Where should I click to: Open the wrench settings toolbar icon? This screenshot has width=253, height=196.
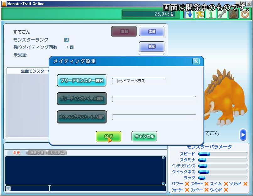222,14
